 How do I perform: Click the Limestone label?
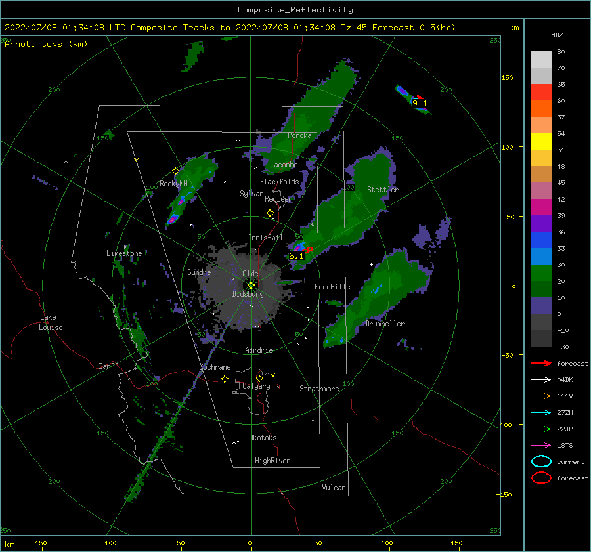point(124,253)
